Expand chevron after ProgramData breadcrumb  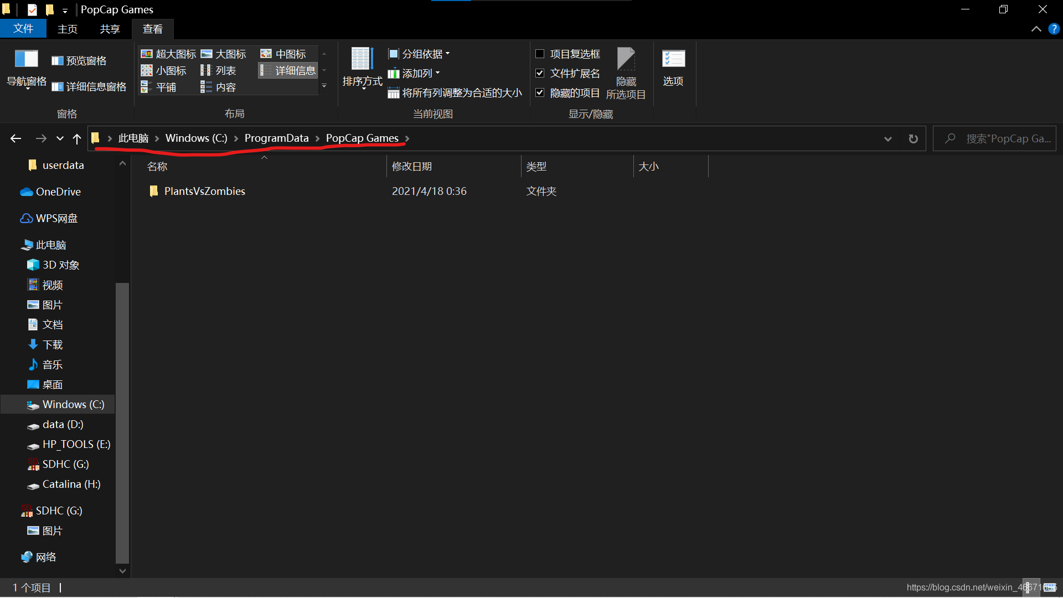coord(317,138)
